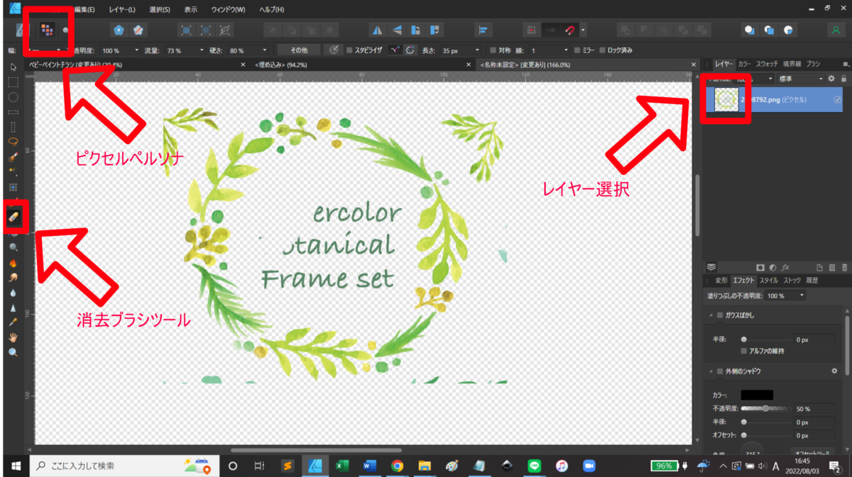Viewport: 852px width, 477px height.
Task: Click the flip horizontal toolbar icon
Action: [378, 30]
